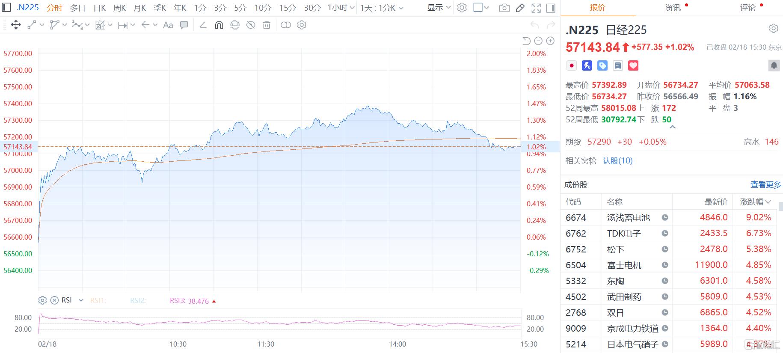Expand the RSI indicator dropdown

tap(81, 300)
